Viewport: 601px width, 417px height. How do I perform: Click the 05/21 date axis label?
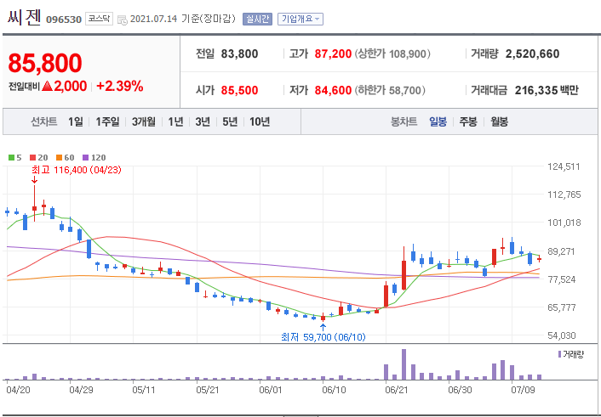click(x=208, y=390)
